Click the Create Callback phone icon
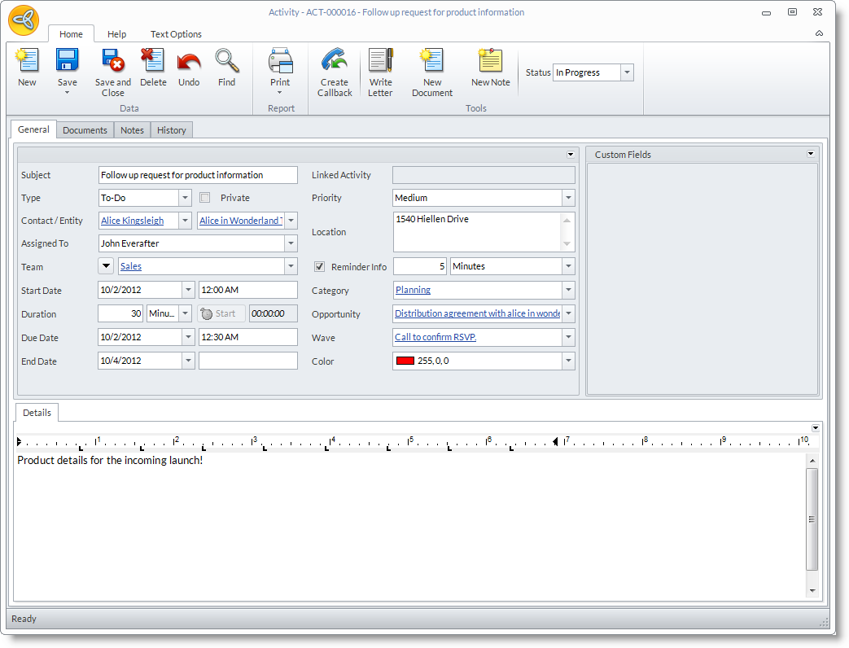Screen dimensions: 849x648 point(335,61)
